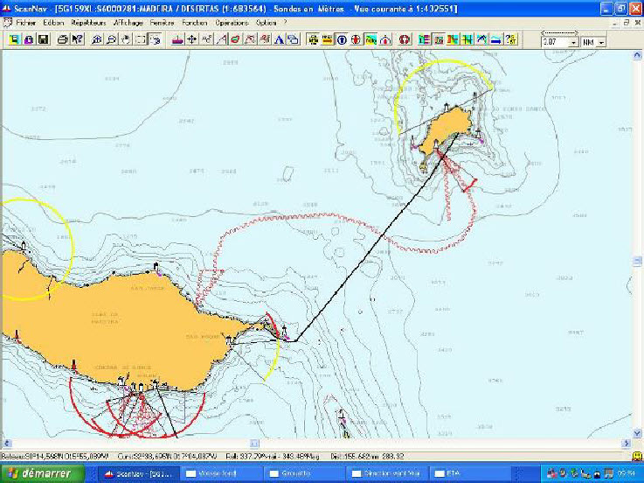Click the Save floppy disk icon
644x483 pixels.
point(43,39)
